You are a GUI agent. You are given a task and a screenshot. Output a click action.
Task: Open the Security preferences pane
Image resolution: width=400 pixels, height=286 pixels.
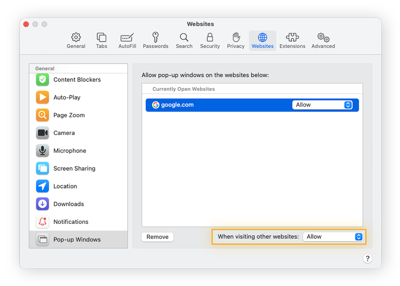(210, 40)
